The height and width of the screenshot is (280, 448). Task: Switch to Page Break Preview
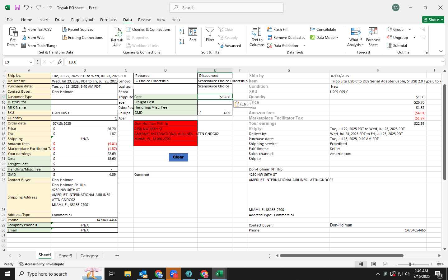tap(386, 264)
